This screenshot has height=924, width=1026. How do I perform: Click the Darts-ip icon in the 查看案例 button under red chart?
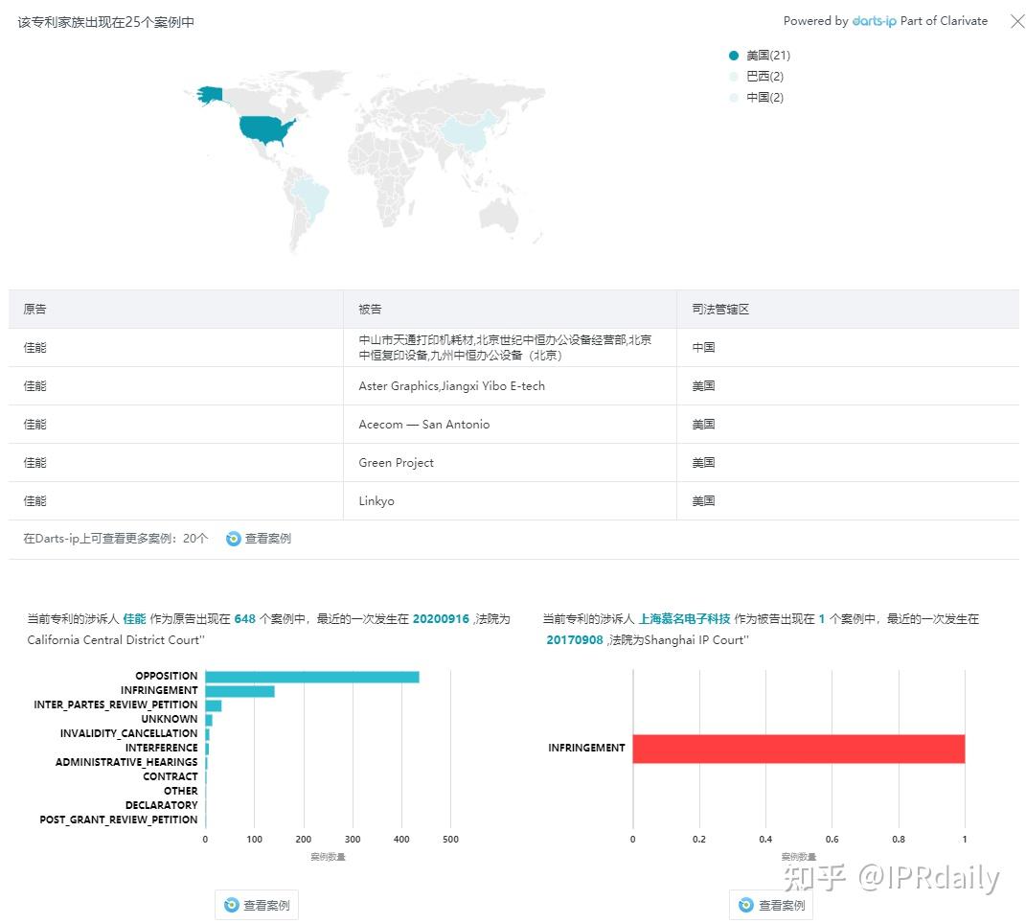pyautogui.click(x=746, y=905)
